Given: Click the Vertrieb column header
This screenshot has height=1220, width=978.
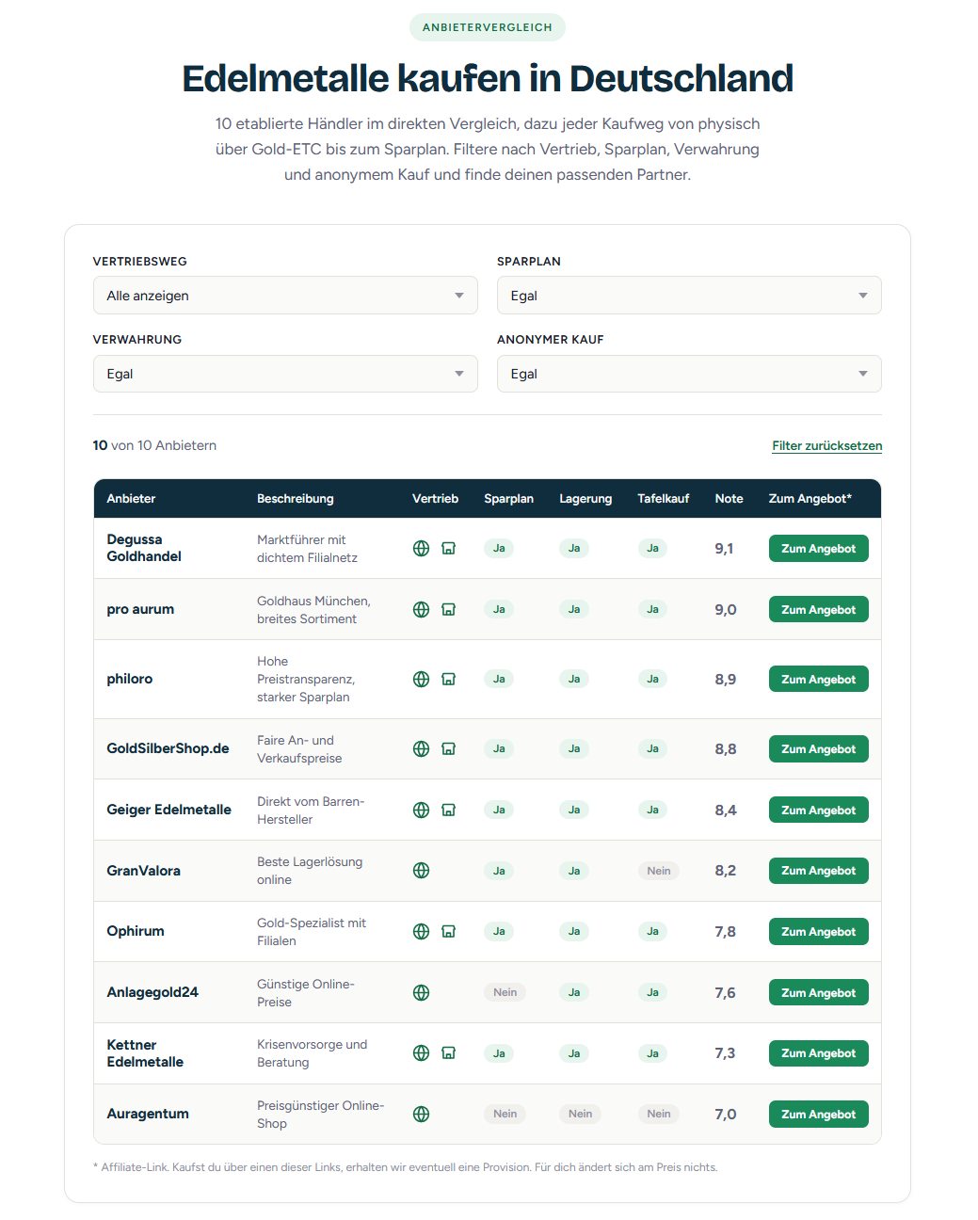Looking at the screenshot, I should [435, 498].
